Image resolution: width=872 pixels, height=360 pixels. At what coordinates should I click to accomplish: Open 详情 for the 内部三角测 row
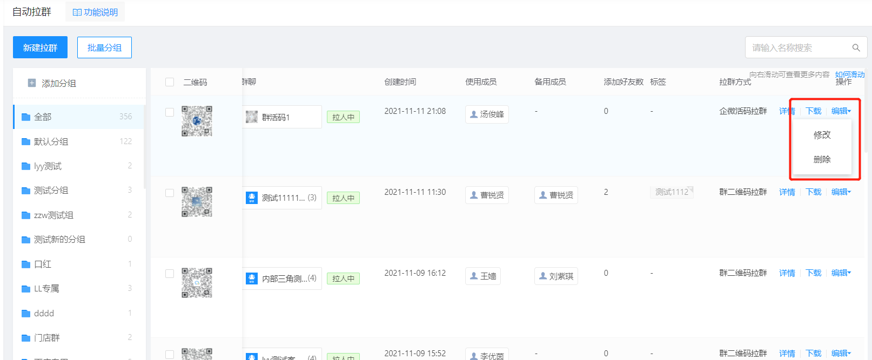click(787, 273)
